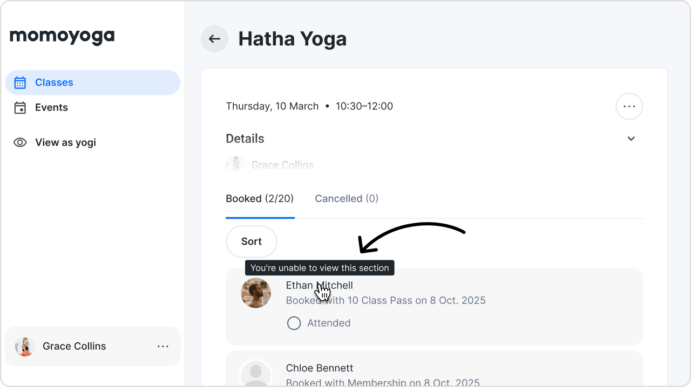
Task: Click the back arrow button
Action: (x=214, y=39)
